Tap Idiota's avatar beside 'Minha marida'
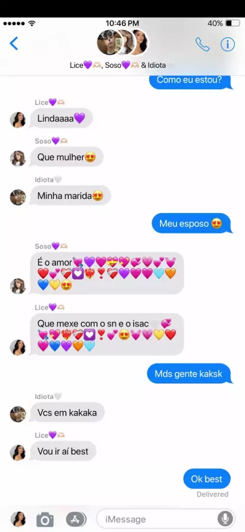245x532 pixels. pyautogui.click(x=17, y=197)
